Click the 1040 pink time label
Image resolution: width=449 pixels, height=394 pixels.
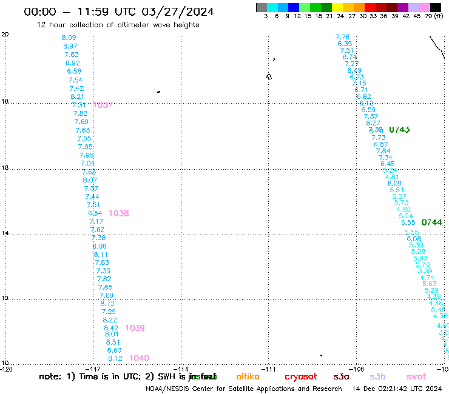(140, 358)
